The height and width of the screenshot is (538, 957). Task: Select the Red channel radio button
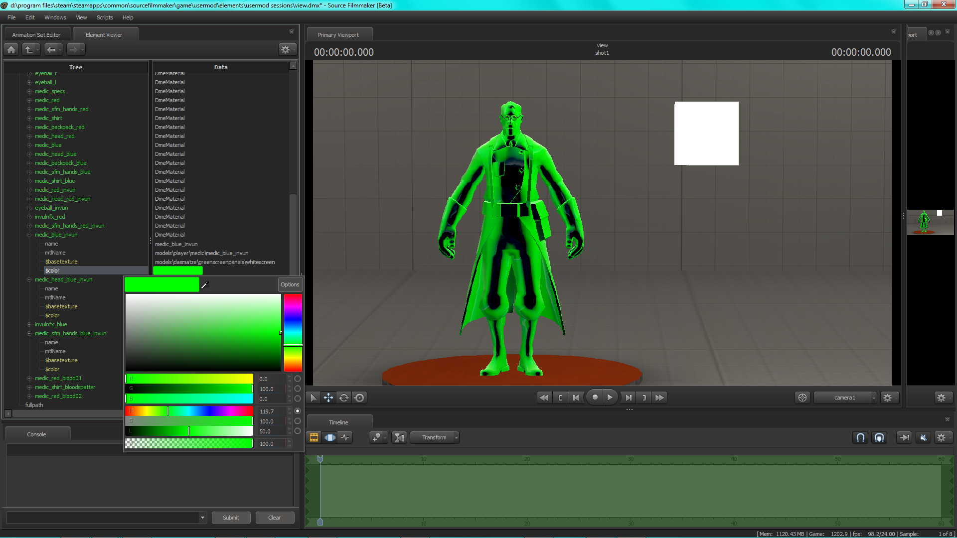(298, 379)
